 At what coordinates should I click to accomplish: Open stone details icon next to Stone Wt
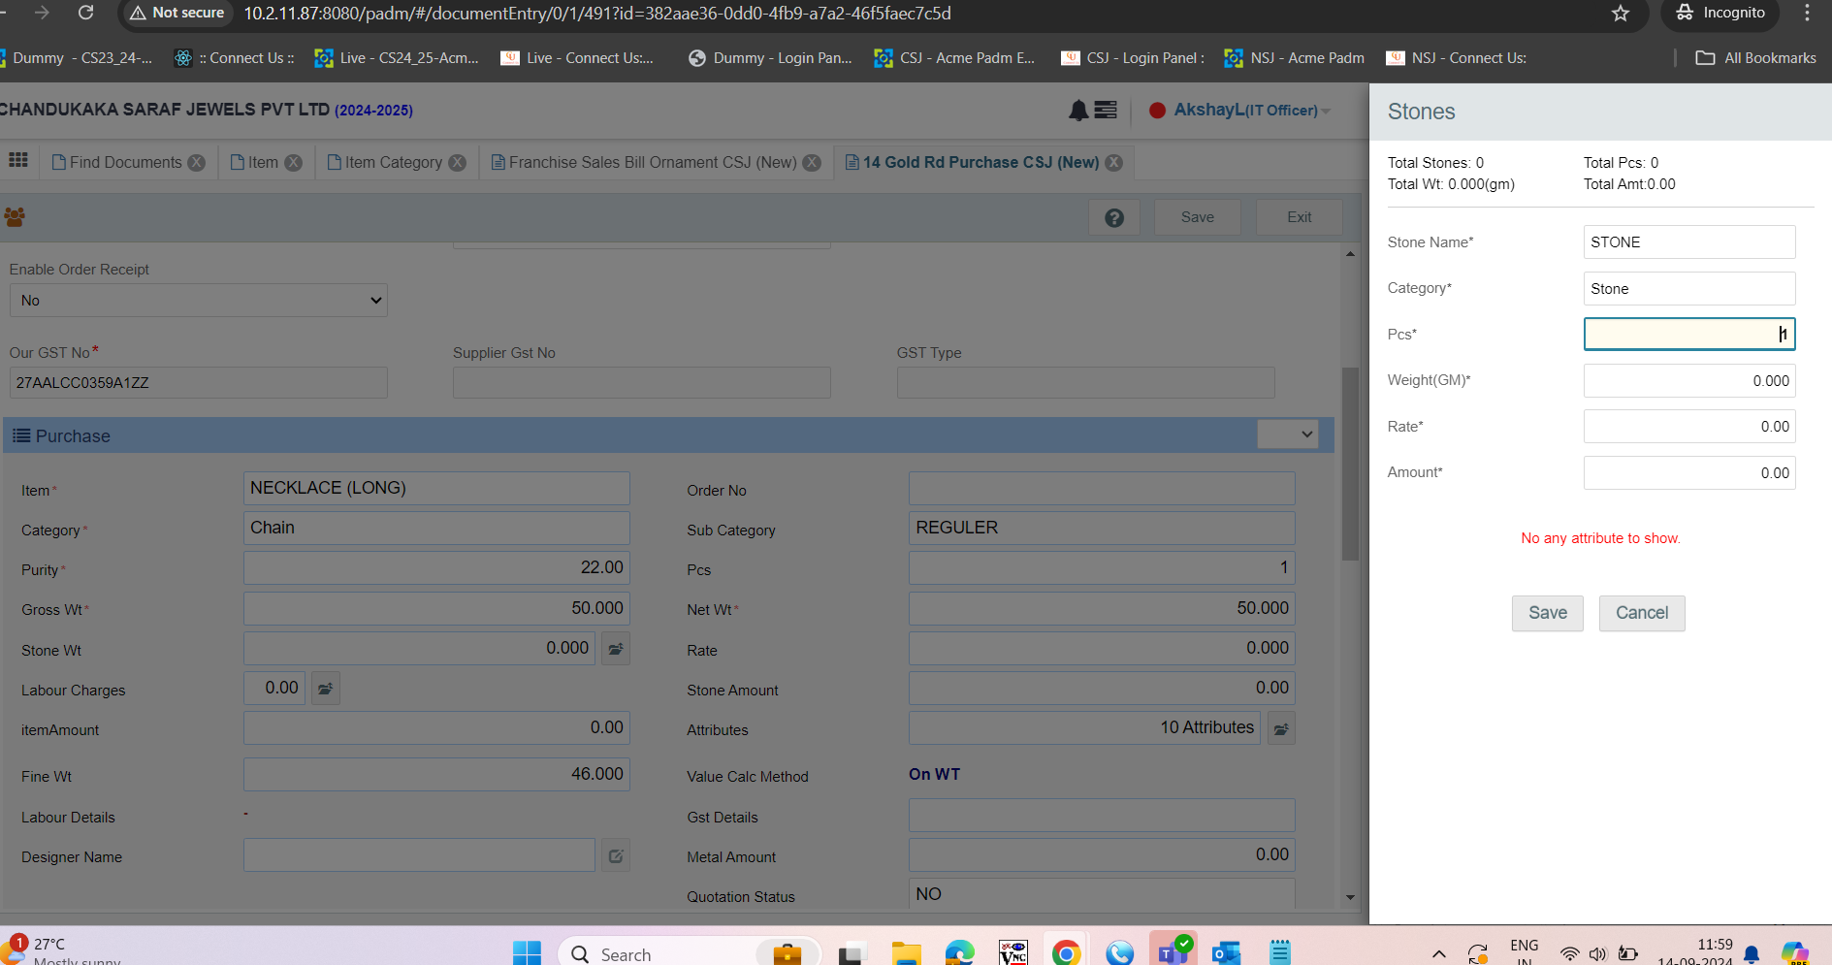click(616, 648)
